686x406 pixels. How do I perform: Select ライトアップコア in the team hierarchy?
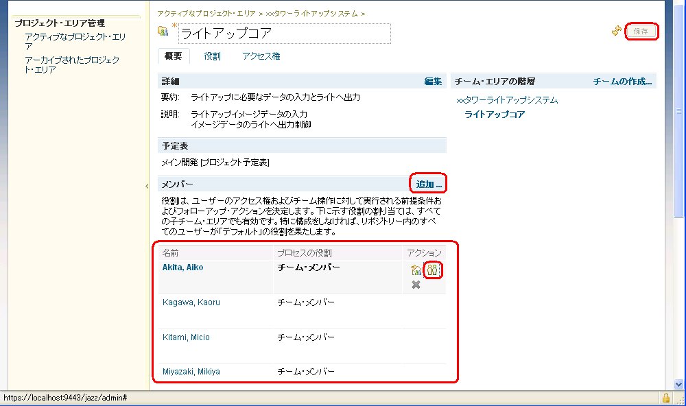(x=495, y=114)
